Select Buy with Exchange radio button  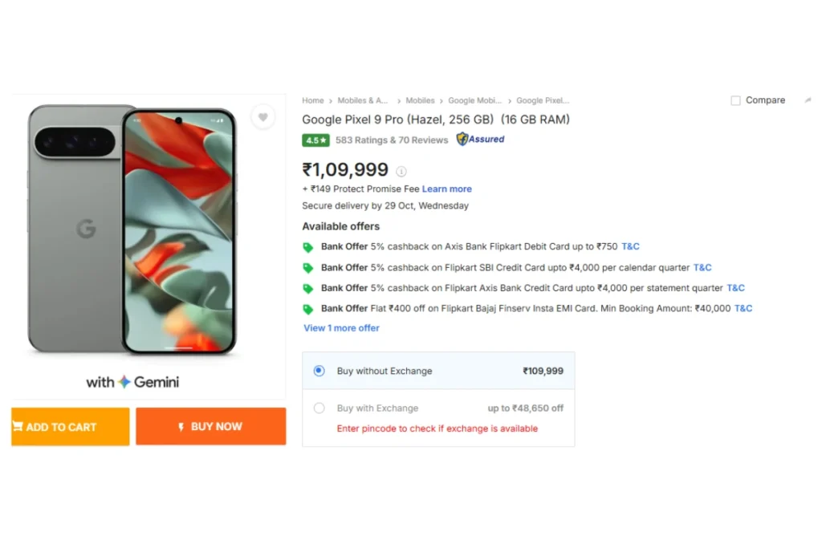319,408
